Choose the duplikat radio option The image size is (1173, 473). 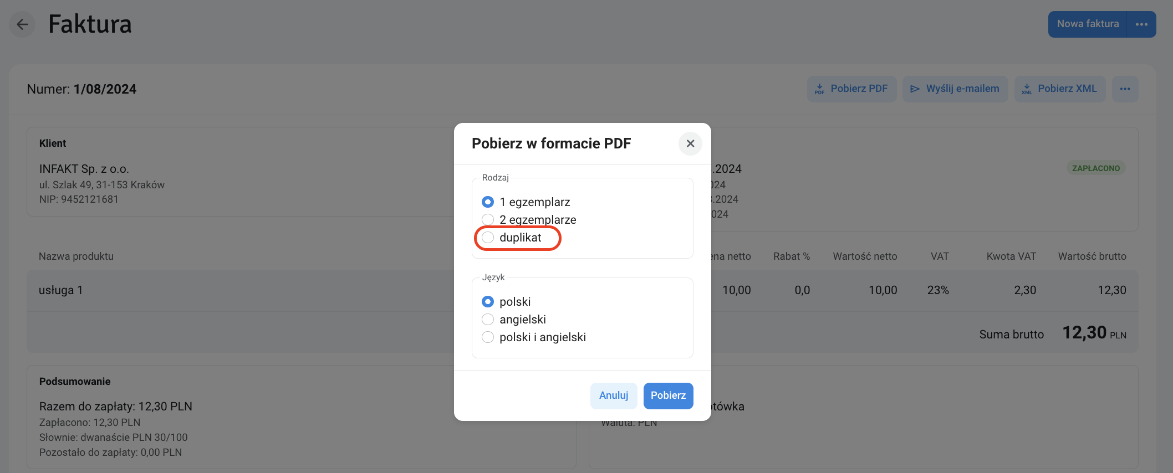(488, 238)
